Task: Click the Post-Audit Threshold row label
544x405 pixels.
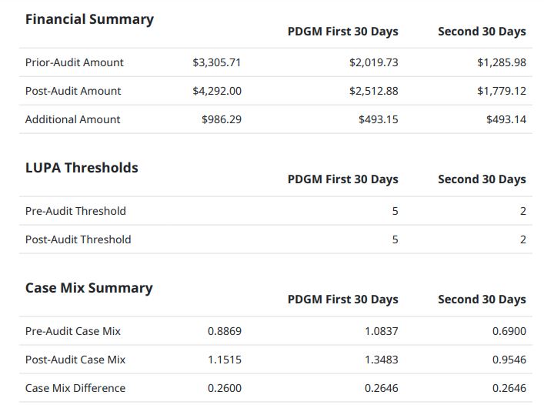Action: (x=78, y=239)
